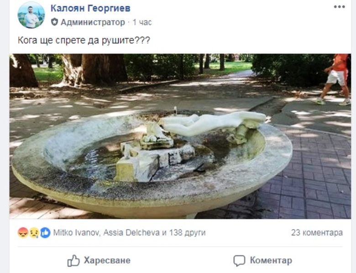The width and height of the screenshot is (356, 273).
Task: Show the '138 други' reactions list
Action: click(x=187, y=233)
